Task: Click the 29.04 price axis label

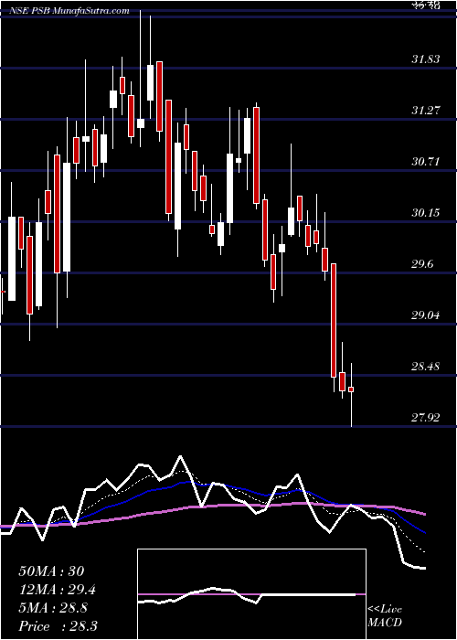Action: click(426, 315)
